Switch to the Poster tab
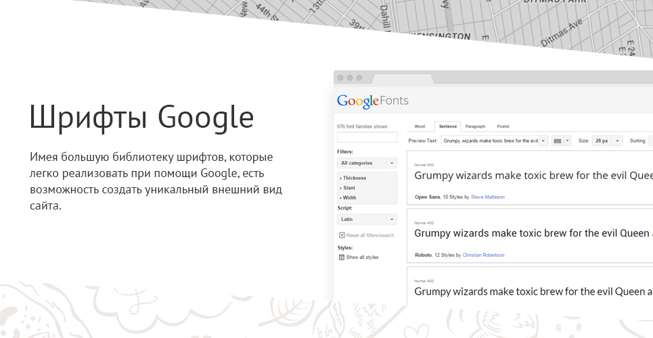The height and width of the screenshot is (338, 653). pos(503,126)
